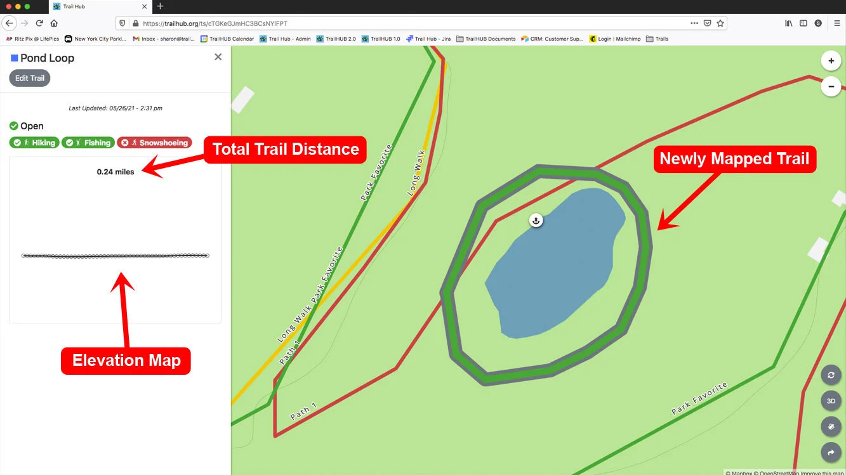Click the tracking protection shield icon
This screenshot has width=846, height=475.
click(122, 23)
